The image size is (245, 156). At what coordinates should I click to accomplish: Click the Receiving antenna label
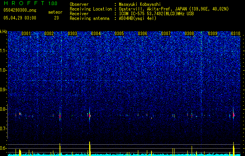click(90, 18)
